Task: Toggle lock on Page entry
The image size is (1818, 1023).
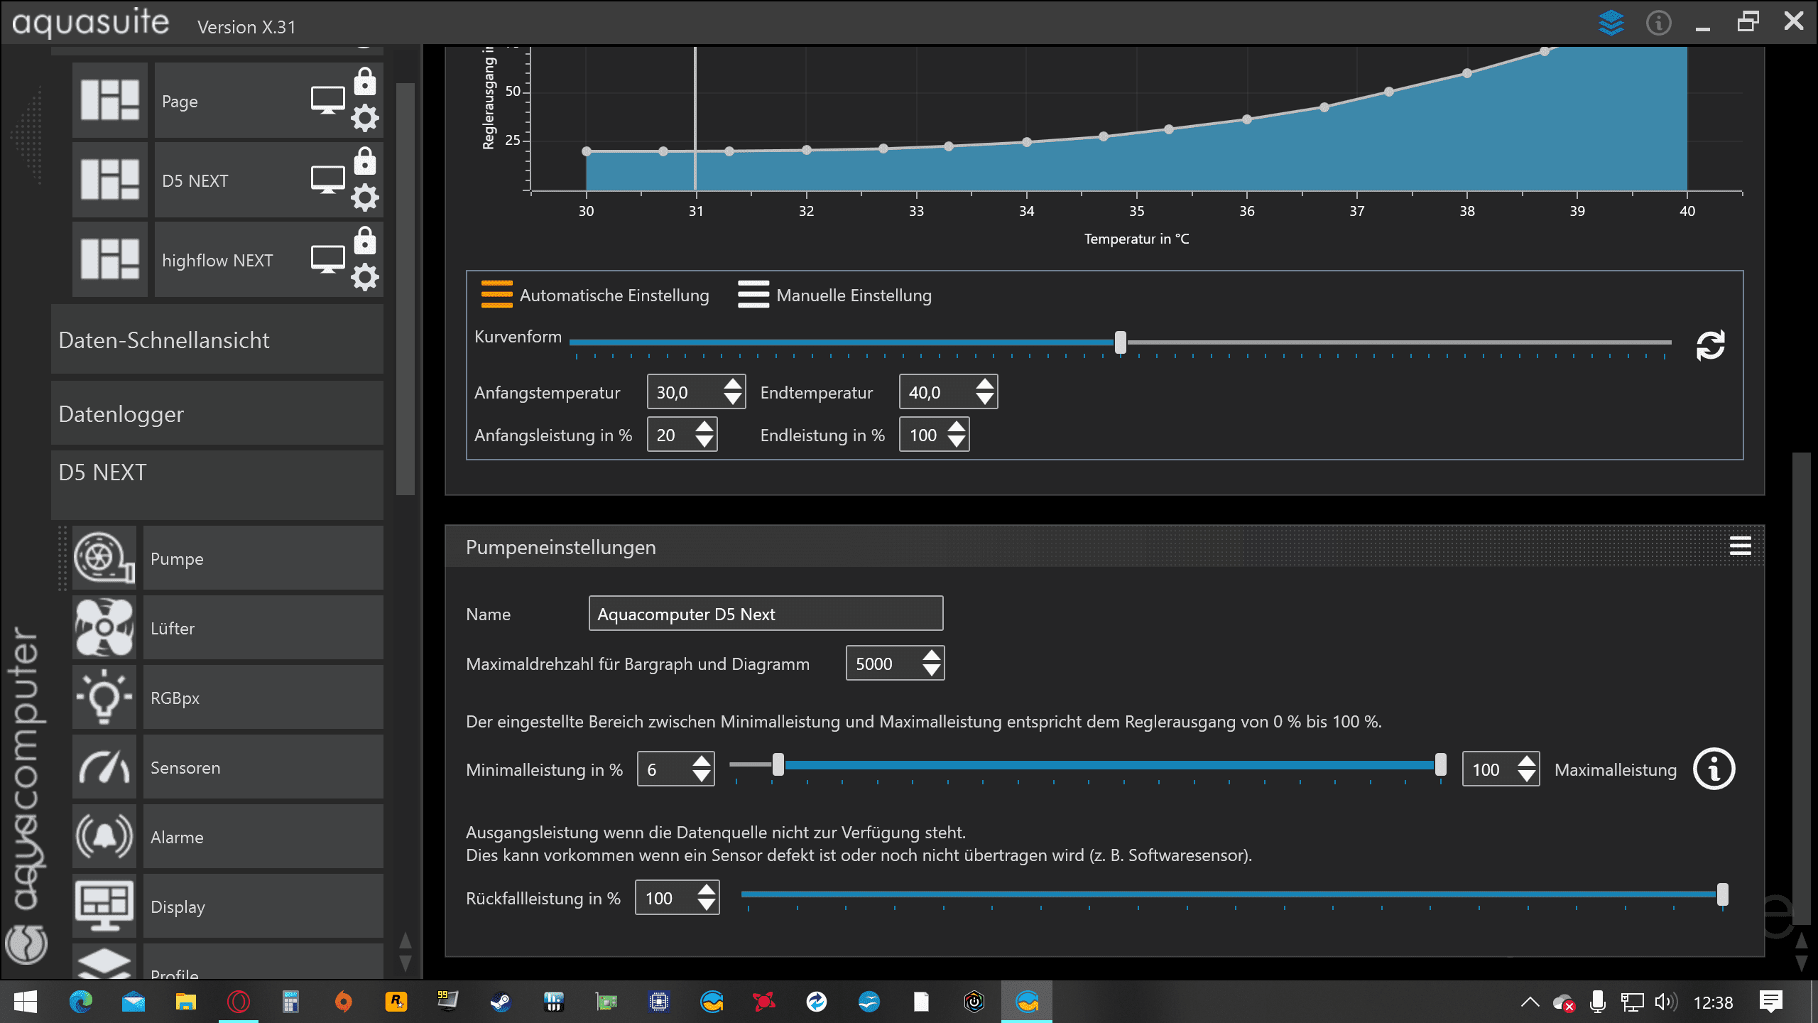Action: coord(365,82)
